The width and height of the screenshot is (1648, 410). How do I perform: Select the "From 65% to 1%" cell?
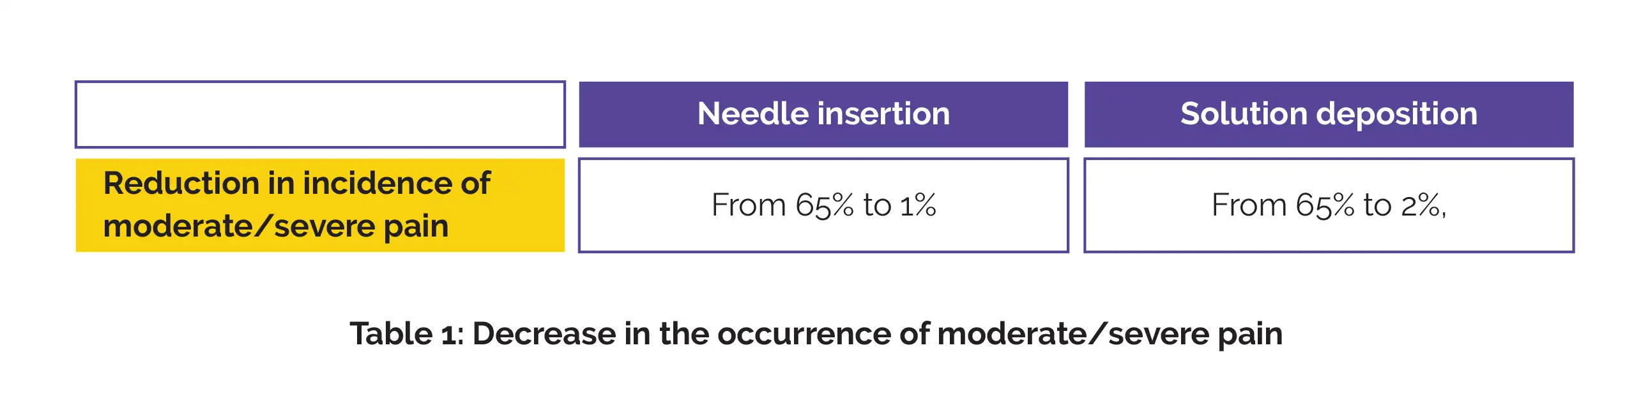click(823, 205)
